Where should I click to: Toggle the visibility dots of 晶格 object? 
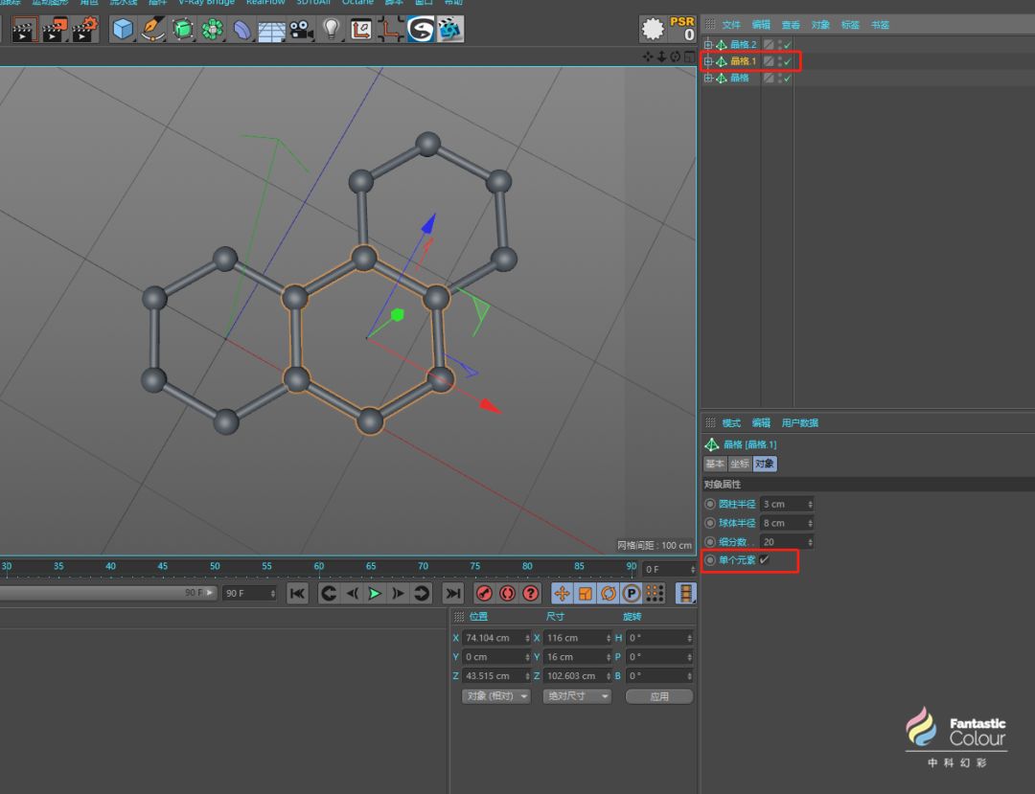click(x=778, y=78)
